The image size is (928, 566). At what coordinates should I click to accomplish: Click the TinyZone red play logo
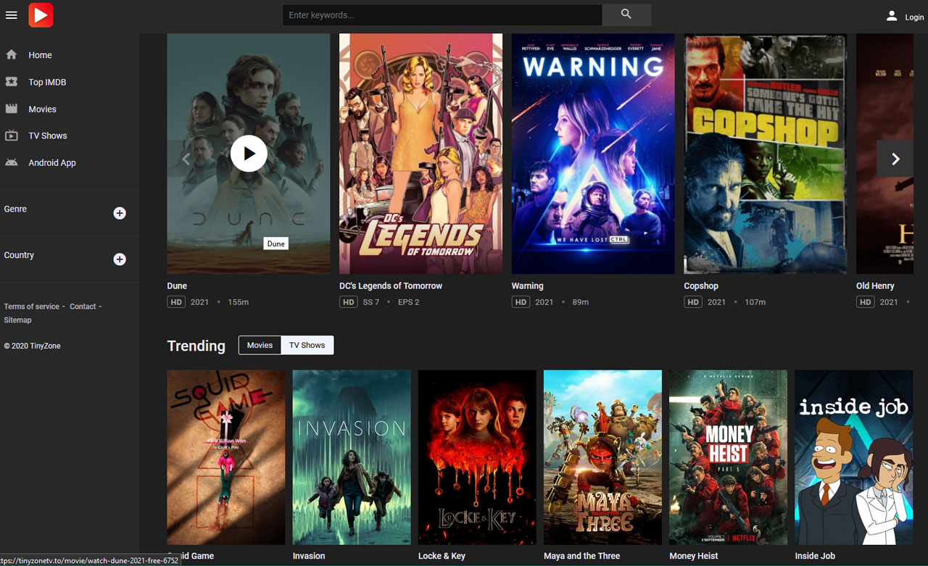[41, 14]
